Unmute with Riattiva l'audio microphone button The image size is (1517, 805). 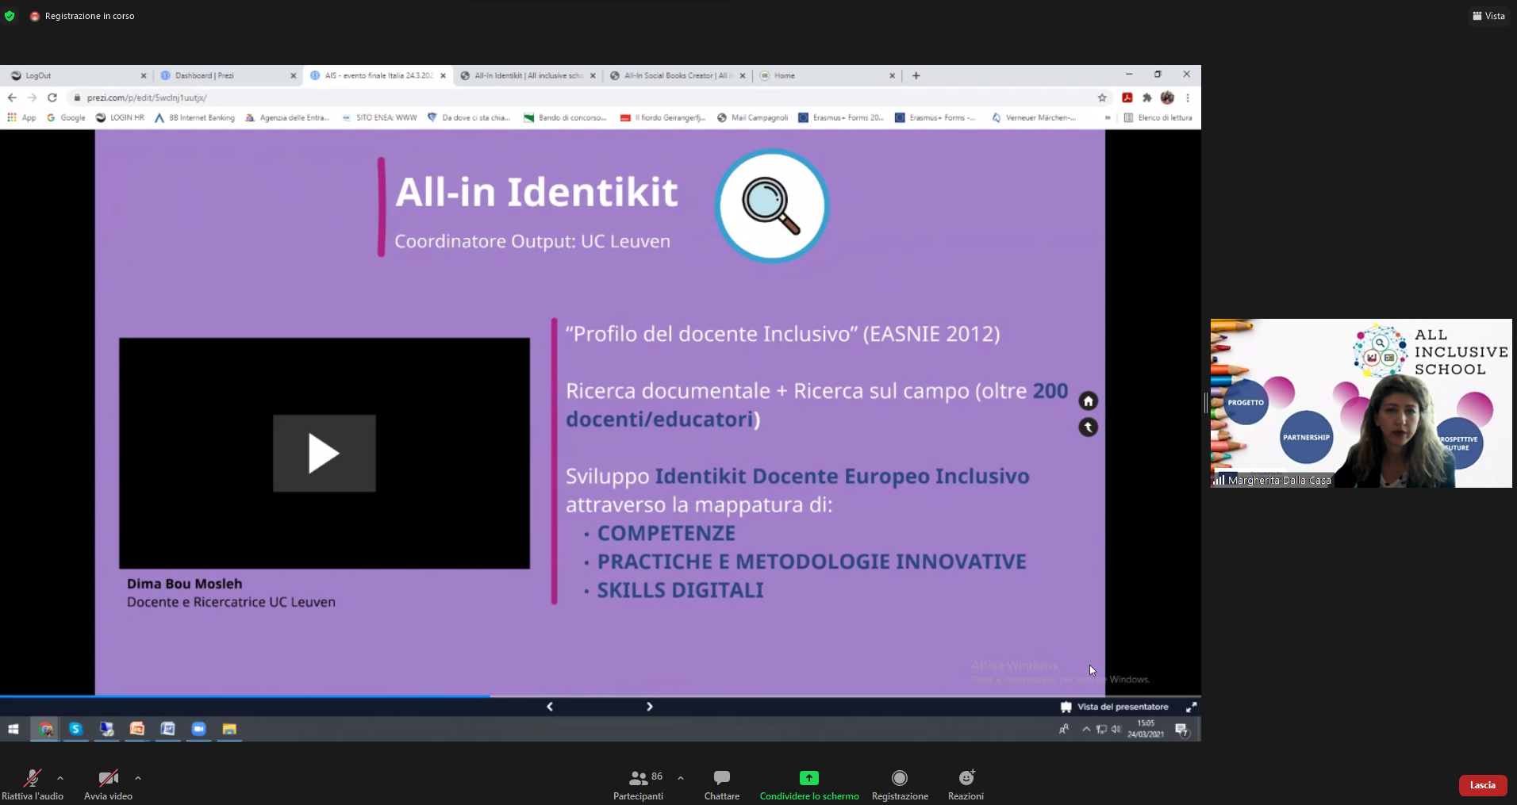click(33, 784)
